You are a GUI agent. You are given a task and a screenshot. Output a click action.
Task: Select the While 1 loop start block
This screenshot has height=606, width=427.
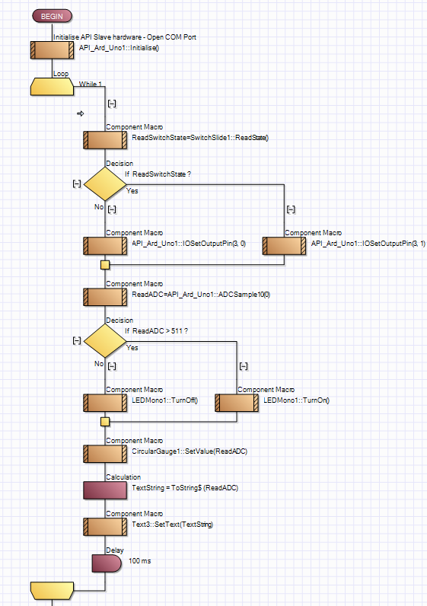click(53, 87)
